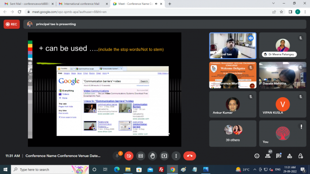Screen dimensions: 310x174
Task: Click the REC recording indicator
Action: (x=12, y=24)
